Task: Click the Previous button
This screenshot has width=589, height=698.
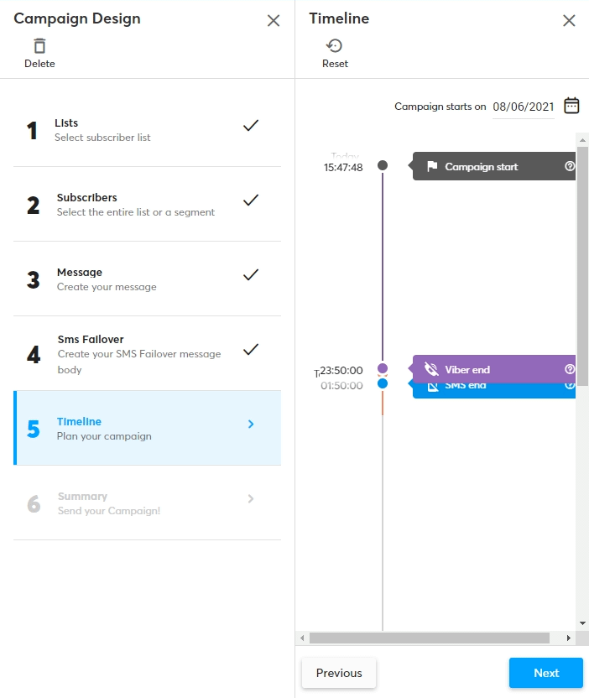Action: (339, 673)
